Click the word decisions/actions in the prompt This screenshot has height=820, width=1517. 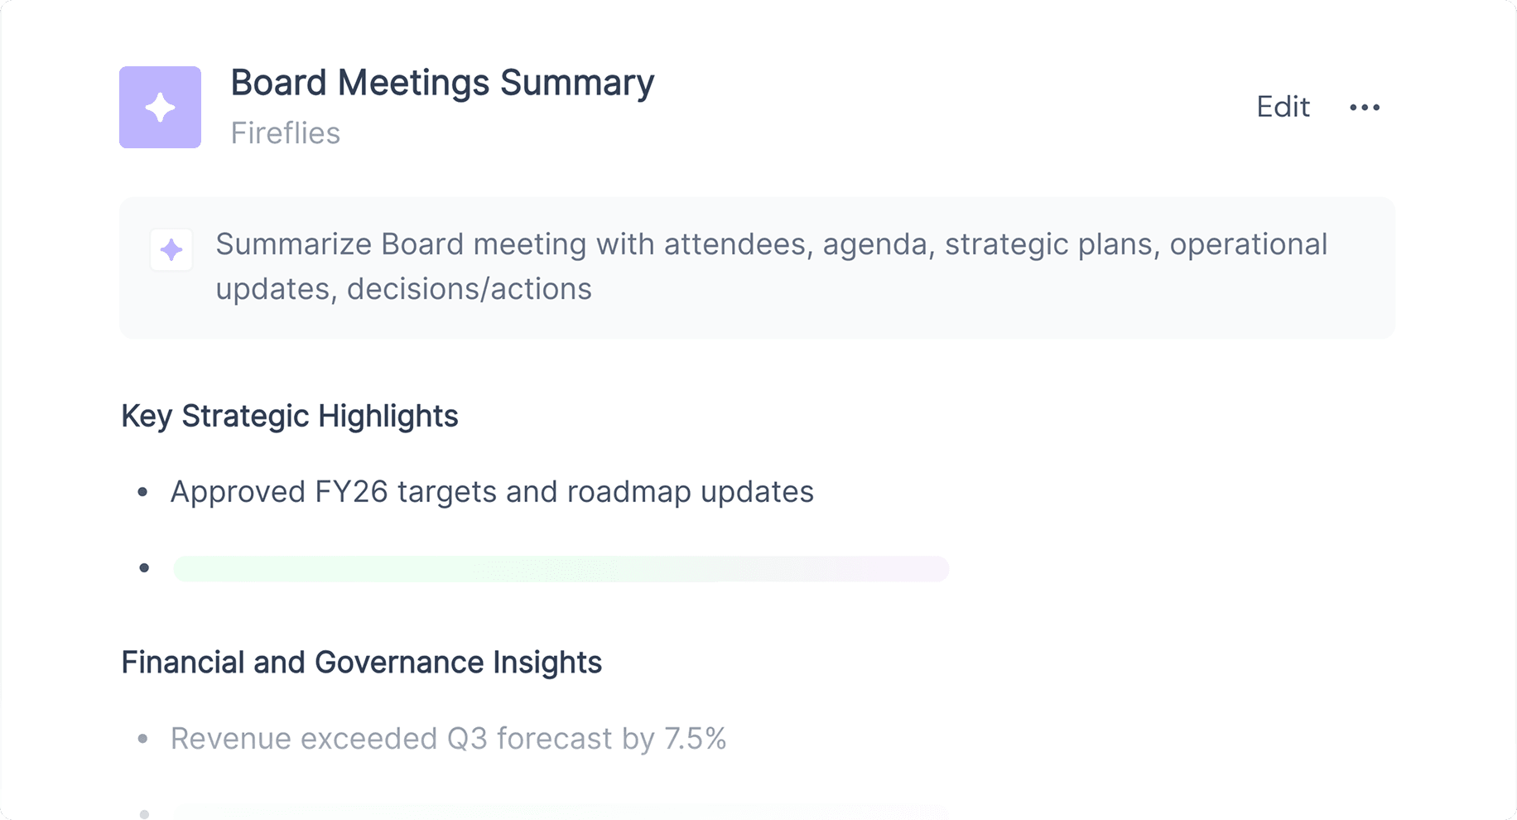pos(469,289)
